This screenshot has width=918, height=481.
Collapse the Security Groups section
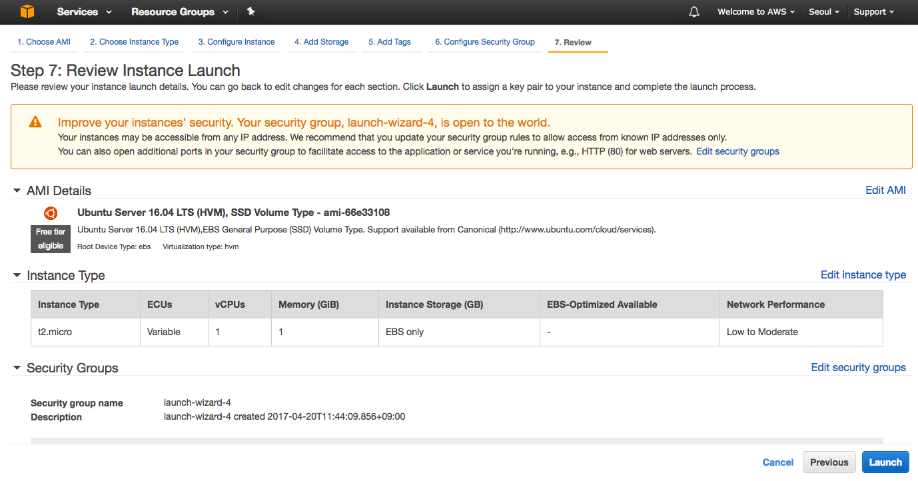pos(17,368)
